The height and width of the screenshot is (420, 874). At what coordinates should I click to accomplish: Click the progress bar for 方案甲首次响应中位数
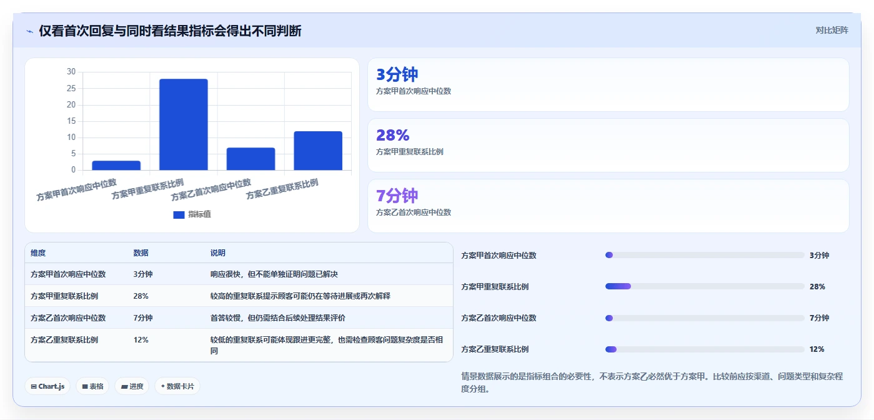pyautogui.click(x=705, y=255)
